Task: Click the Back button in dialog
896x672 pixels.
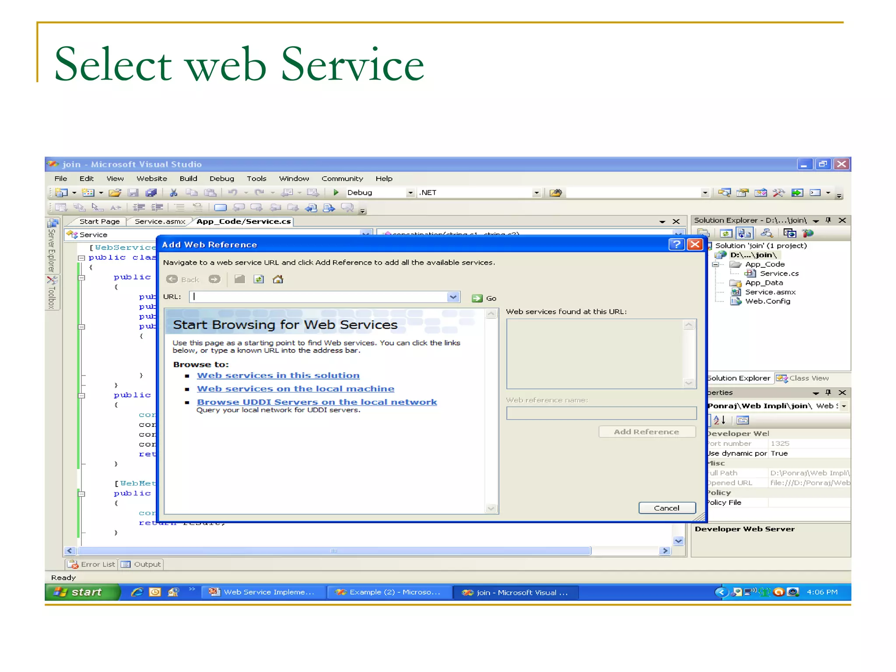Action: (x=183, y=279)
